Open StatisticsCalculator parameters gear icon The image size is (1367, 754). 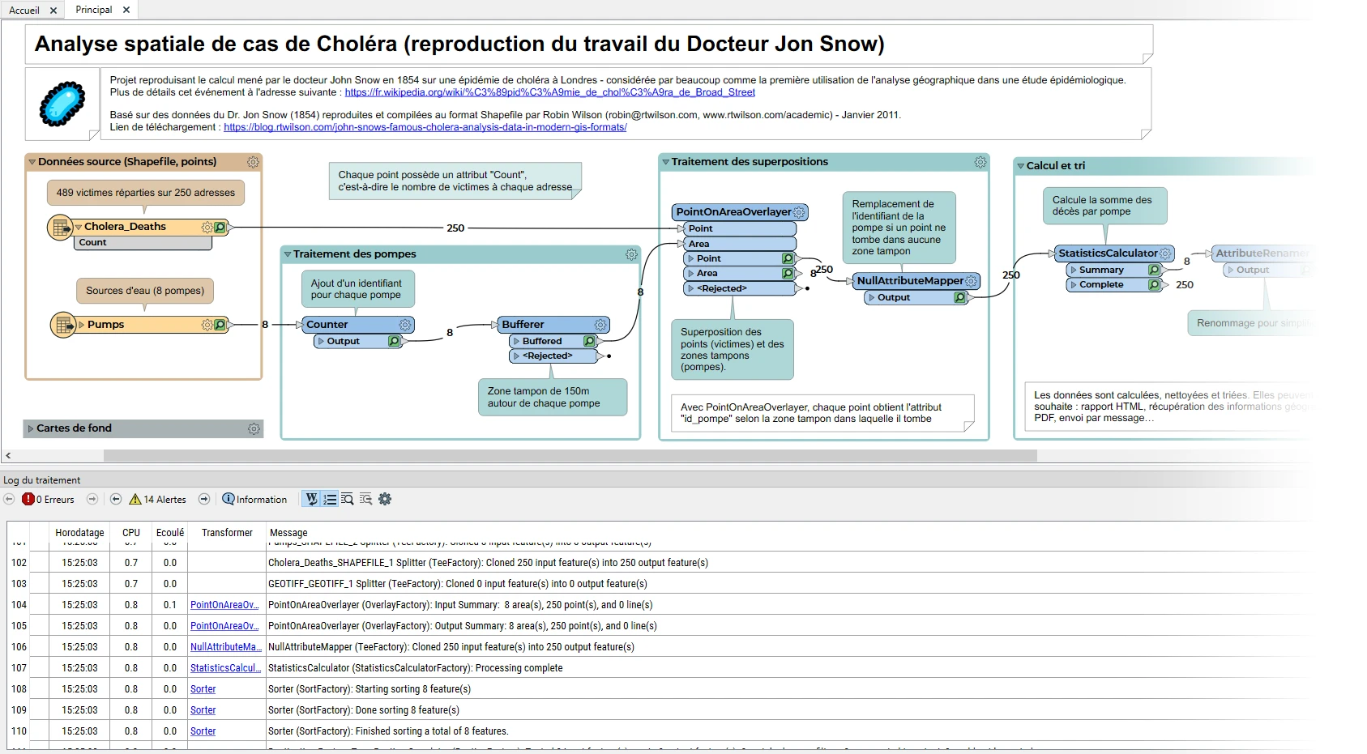(1165, 253)
